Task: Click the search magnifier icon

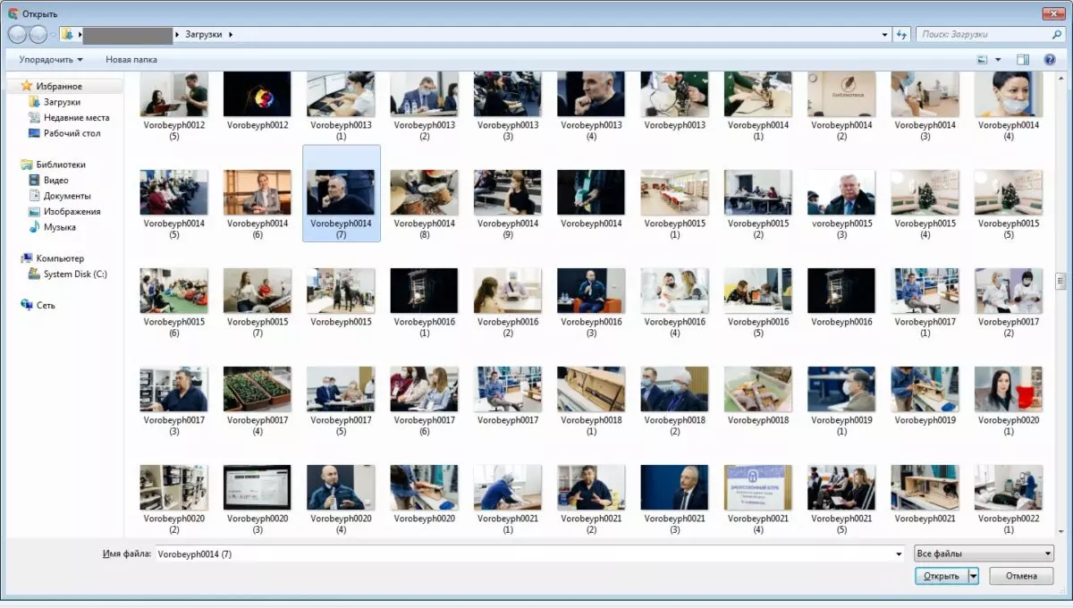Action: click(x=1056, y=34)
